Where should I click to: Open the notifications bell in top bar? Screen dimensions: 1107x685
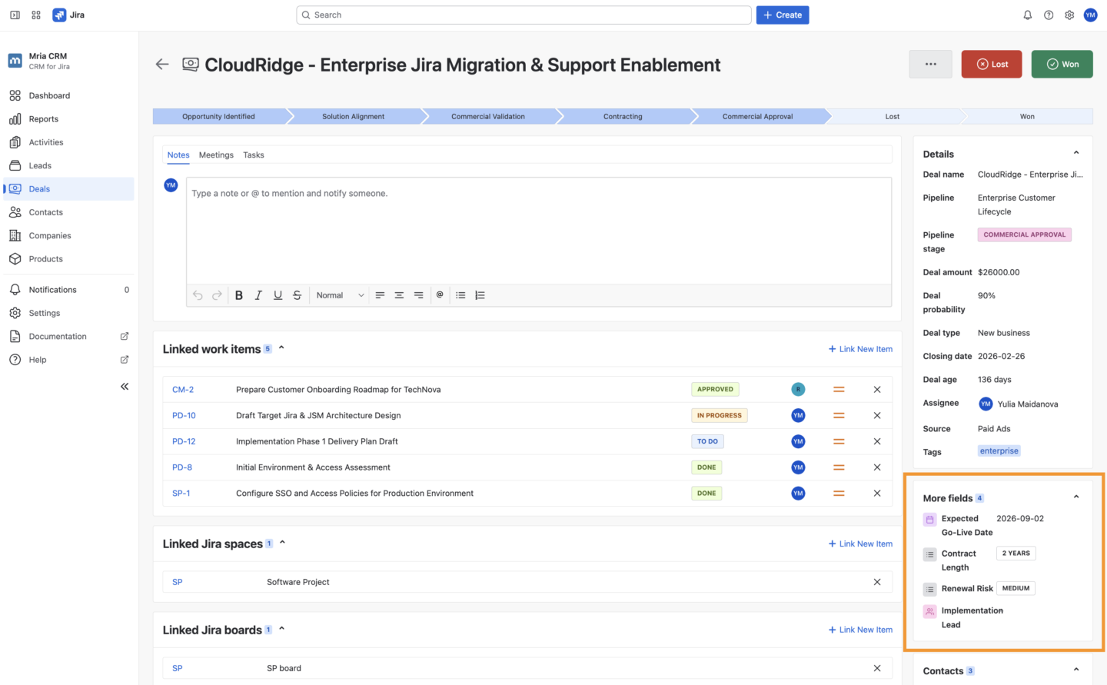[1028, 15]
